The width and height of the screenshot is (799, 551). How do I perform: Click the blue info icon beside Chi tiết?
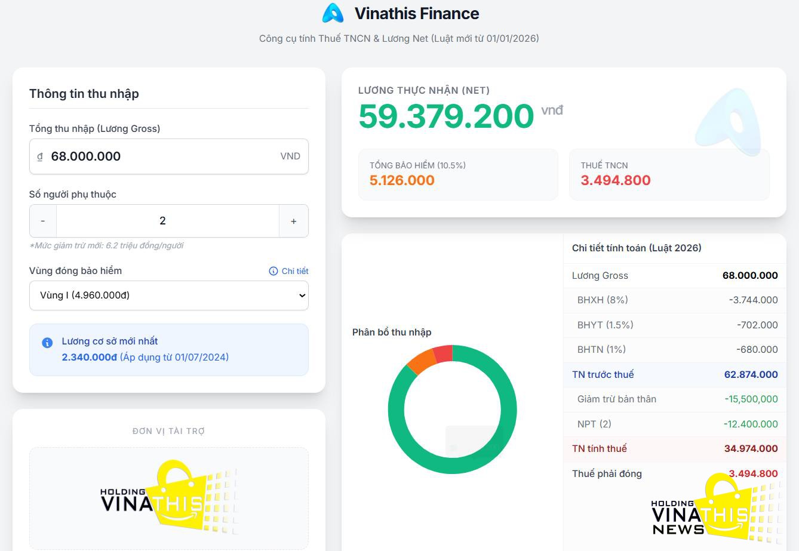click(x=273, y=271)
